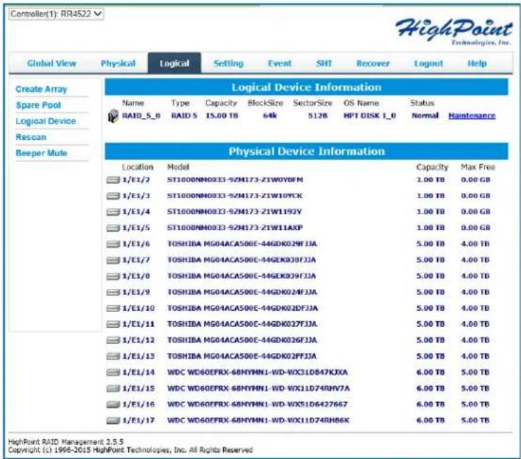Click the drive icon for 1/E1/3
521x459 pixels.
(113, 196)
